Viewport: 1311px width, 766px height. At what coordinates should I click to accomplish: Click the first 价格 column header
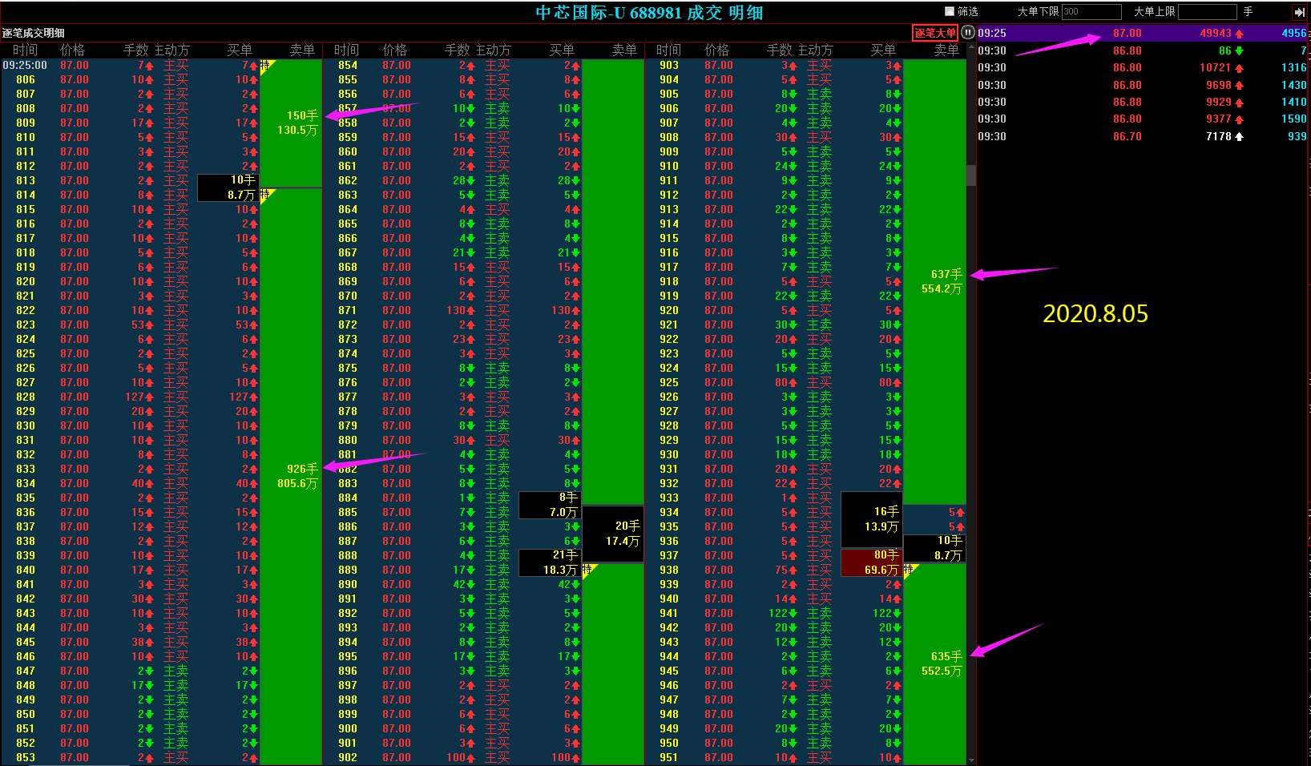click(x=72, y=50)
